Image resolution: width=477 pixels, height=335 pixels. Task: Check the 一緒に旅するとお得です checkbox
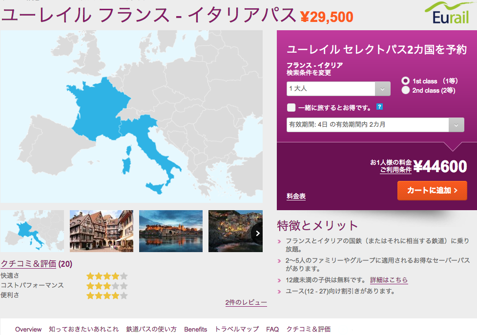point(291,107)
